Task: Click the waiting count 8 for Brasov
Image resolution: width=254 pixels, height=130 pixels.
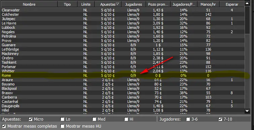Action: (x=232, y=93)
